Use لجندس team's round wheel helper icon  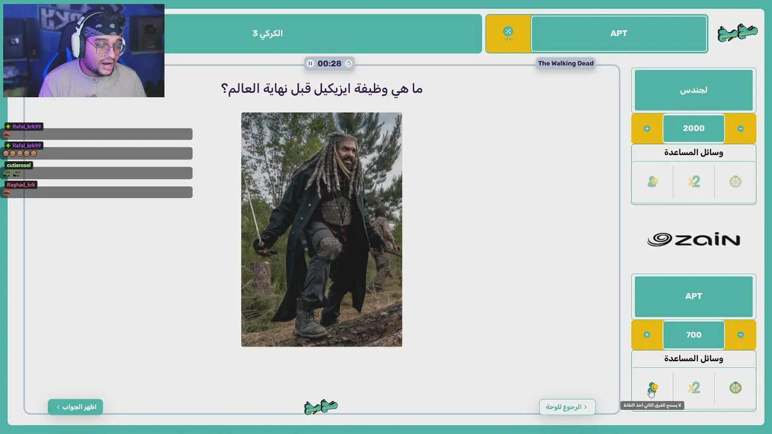735,181
